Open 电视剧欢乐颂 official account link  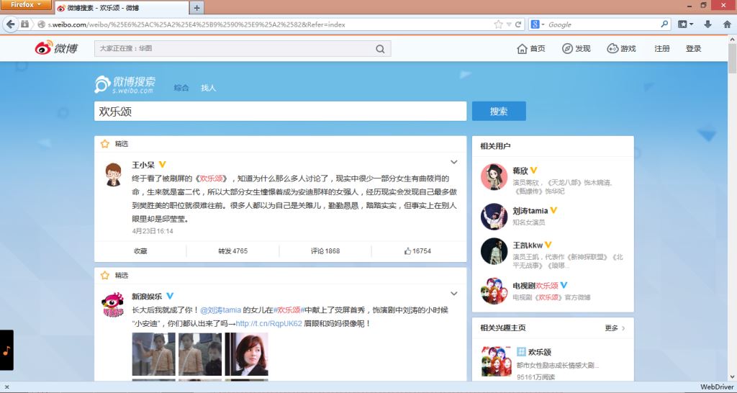click(x=535, y=285)
